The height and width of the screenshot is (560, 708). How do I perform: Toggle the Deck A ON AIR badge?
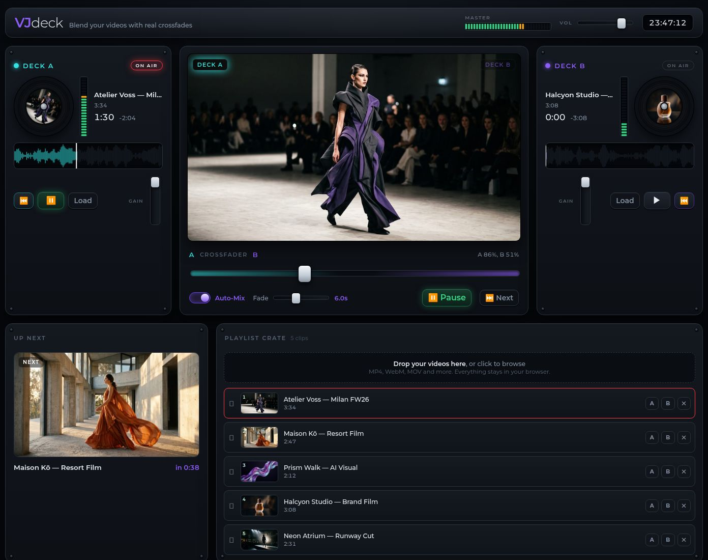[146, 66]
